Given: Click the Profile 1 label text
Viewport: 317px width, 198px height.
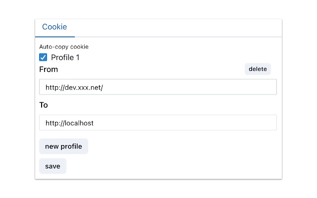Looking at the screenshot, I should click(x=65, y=57).
